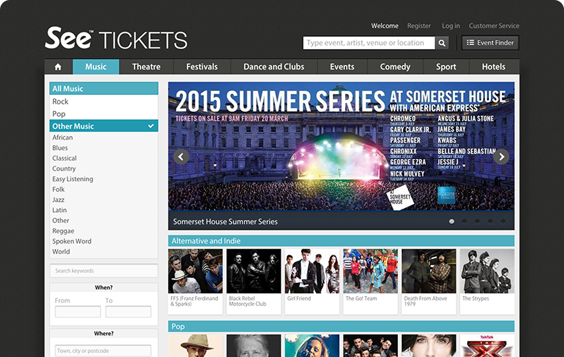Switch to the Theatre tab
Viewport: 564px width, 357px height.
pos(146,67)
